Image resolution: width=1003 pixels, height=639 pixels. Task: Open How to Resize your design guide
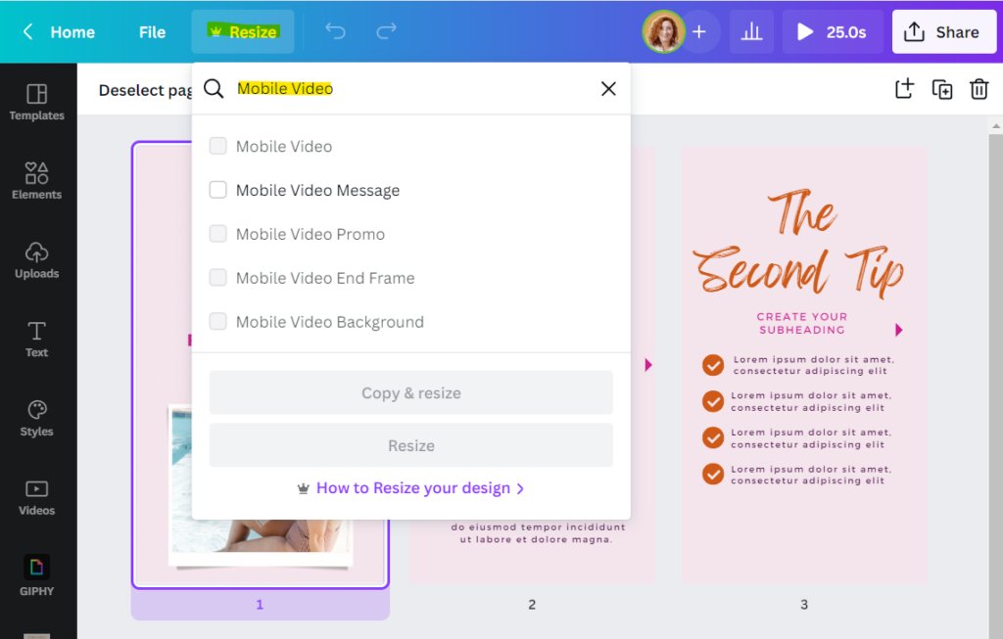410,487
